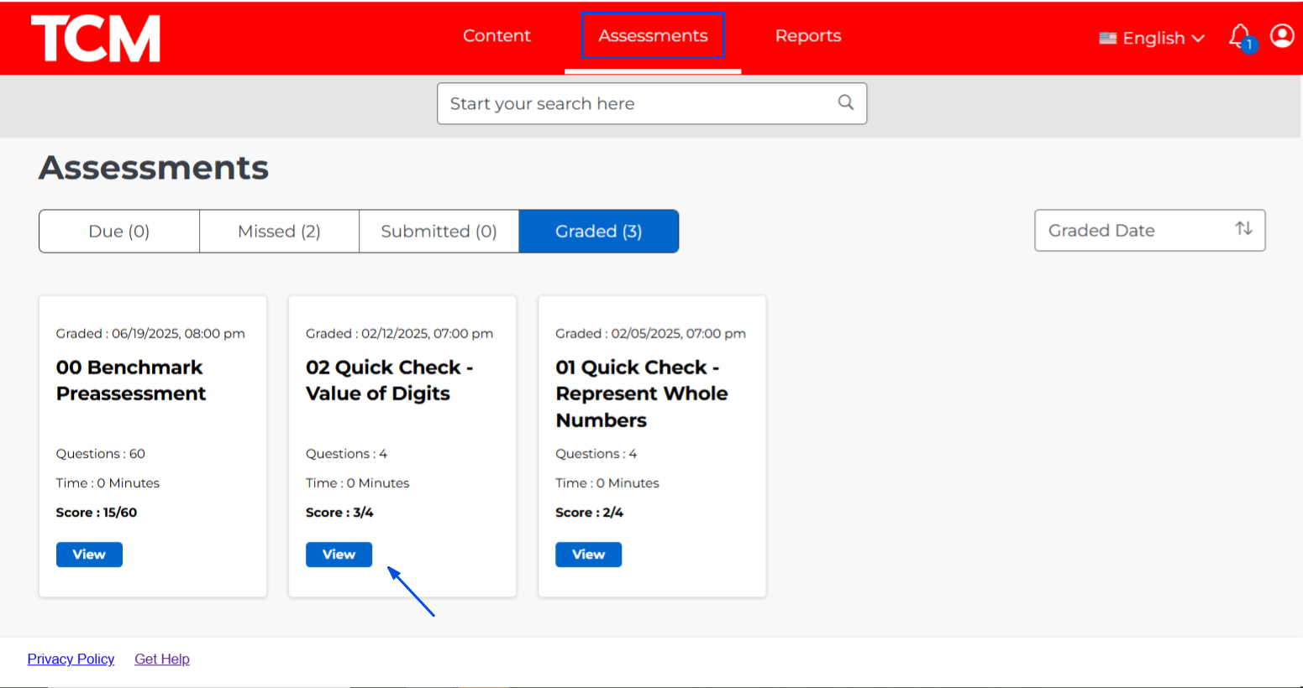Open the Privacy Policy link

click(71, 659)
